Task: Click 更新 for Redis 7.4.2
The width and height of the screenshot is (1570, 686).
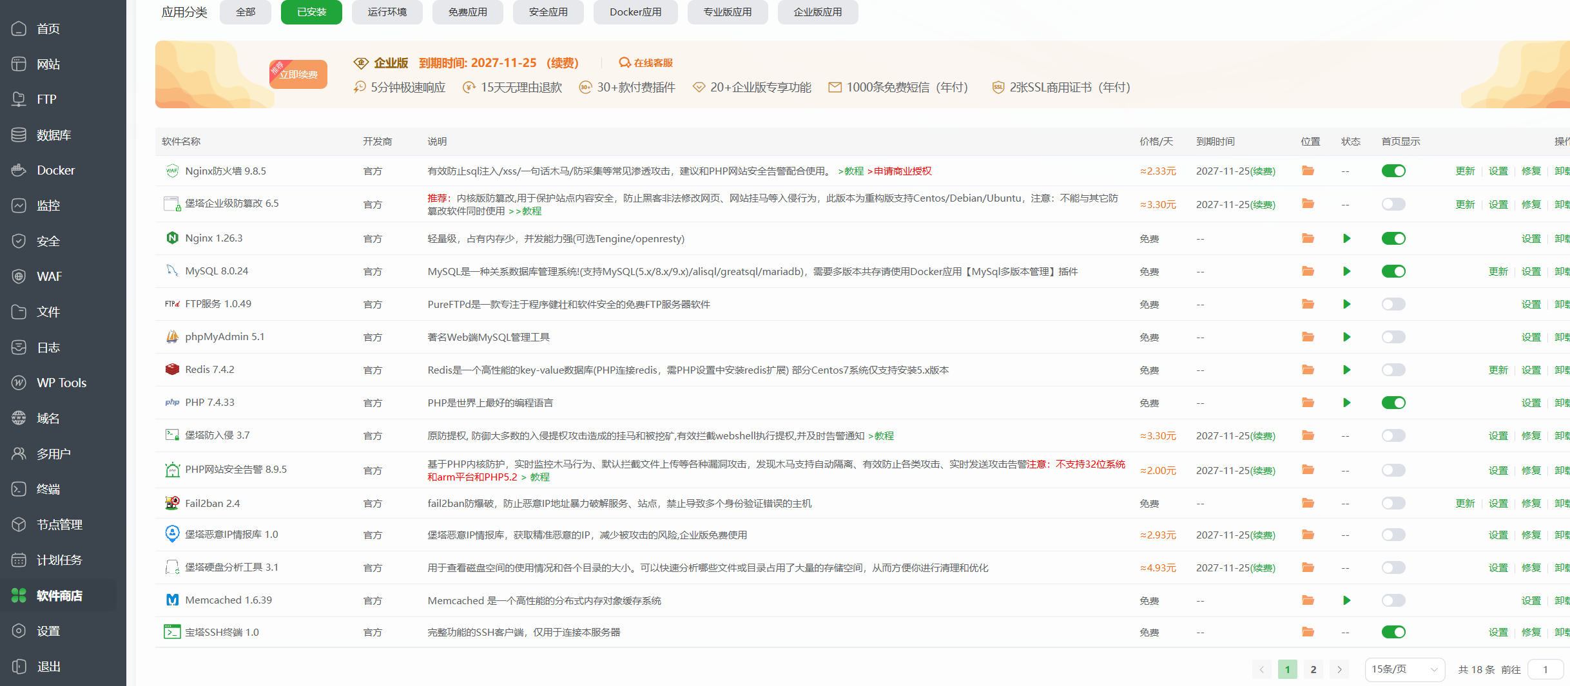Action: tap(1498, 370)
